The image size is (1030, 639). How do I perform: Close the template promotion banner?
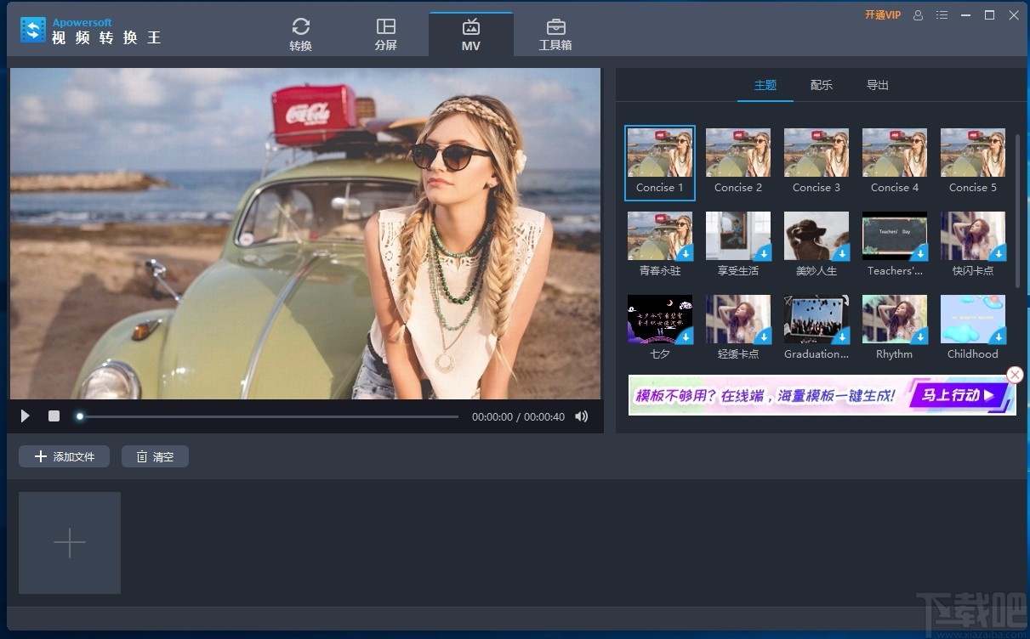(x=1014, y=375)
